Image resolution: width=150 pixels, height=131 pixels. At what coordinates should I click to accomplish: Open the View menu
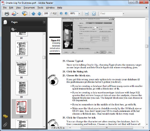coord(18,8)
